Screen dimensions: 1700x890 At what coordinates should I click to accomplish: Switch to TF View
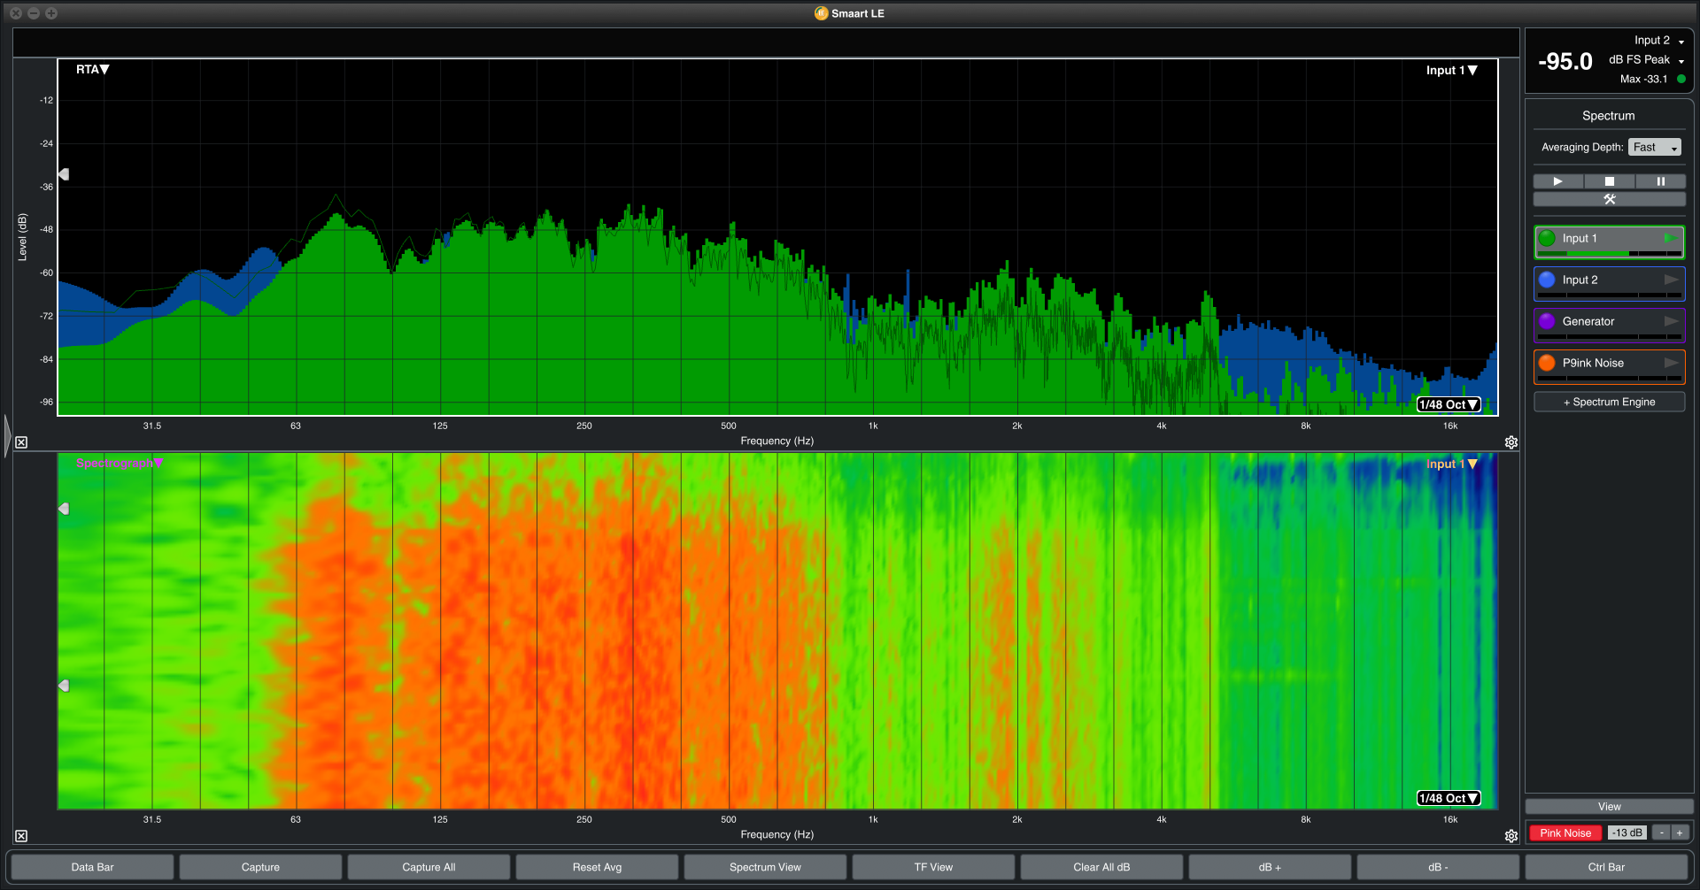[933, 867]
